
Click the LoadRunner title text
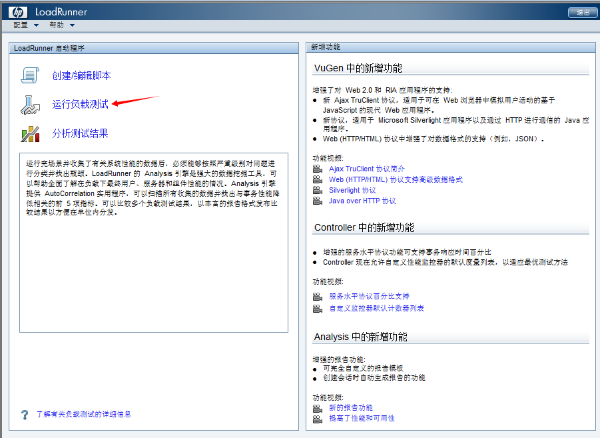[x=61, y=12]
